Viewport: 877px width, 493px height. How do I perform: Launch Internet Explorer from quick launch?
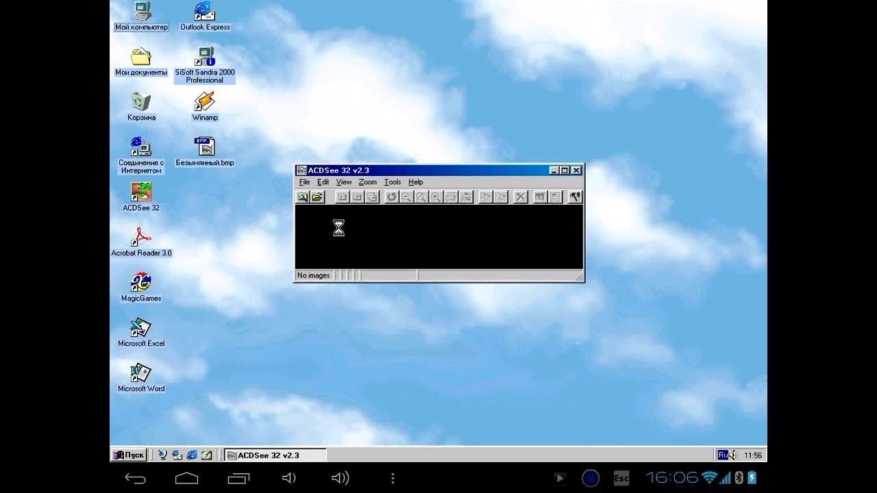coord(192,455)
